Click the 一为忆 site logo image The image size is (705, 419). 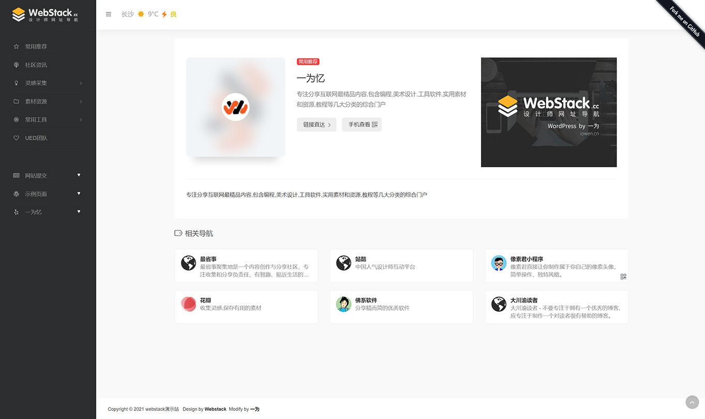coord(236,107)
